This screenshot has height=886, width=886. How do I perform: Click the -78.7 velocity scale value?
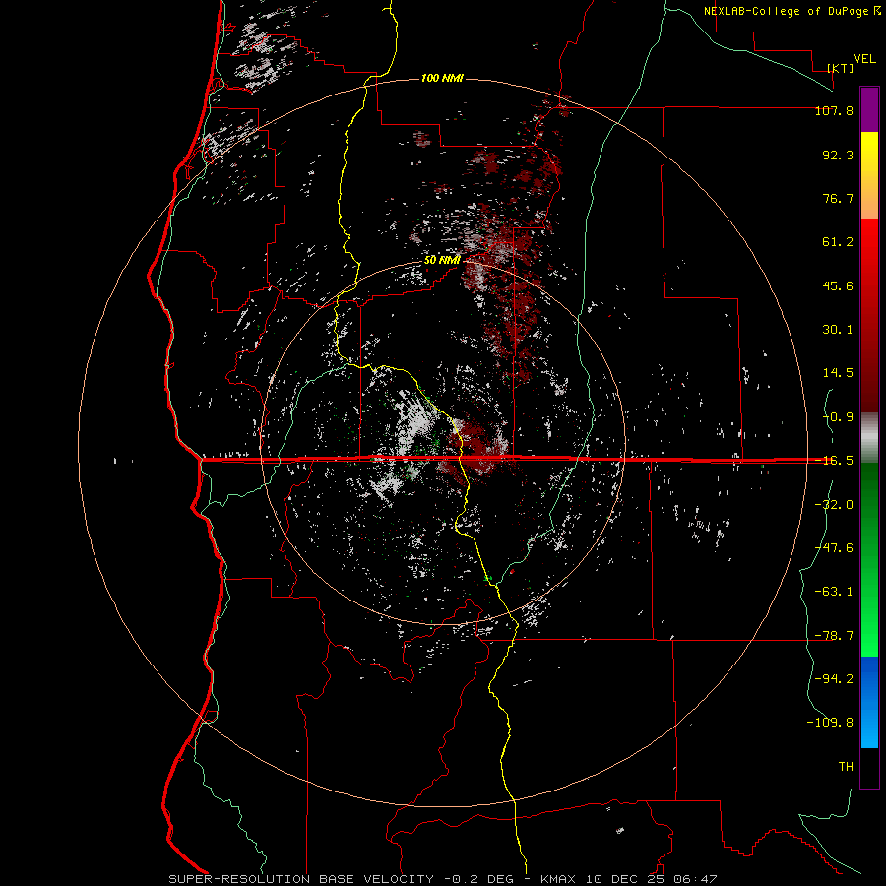coord(834,636)
